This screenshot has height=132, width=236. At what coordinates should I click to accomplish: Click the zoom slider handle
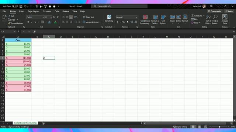[x=220, y=127]
